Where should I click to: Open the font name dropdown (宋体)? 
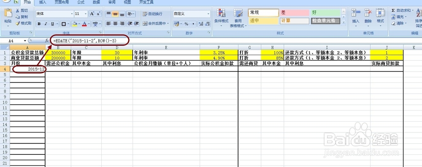(72, 14)
